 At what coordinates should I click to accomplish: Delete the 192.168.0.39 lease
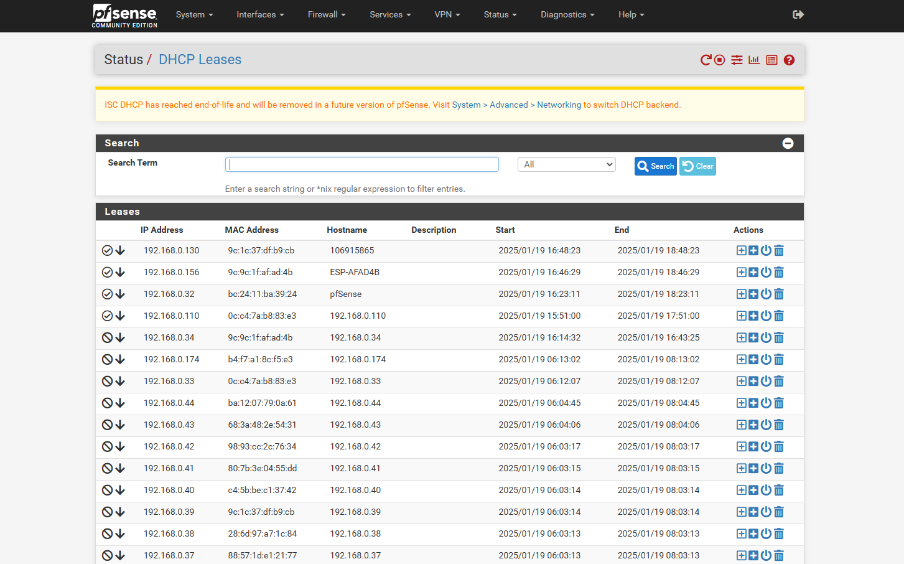click(779, 512)
